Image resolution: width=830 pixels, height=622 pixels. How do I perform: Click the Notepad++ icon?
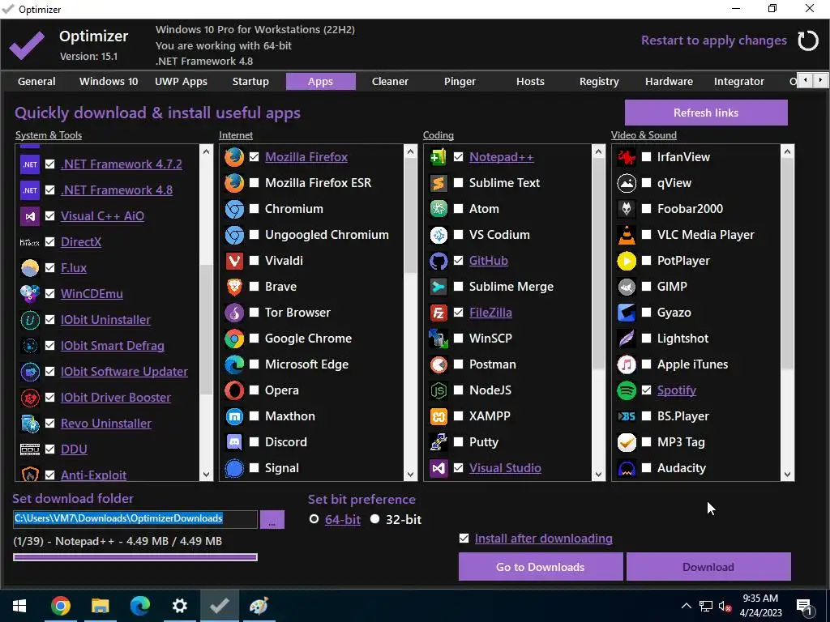[x=439, y=157]
